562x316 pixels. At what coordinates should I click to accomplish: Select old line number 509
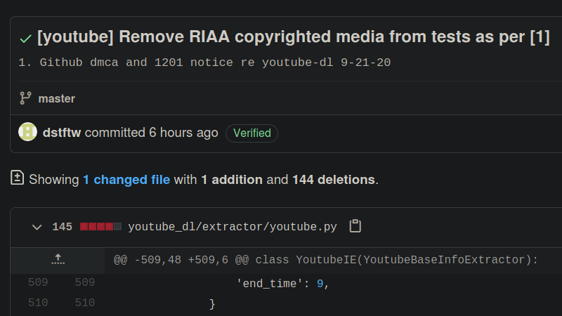[x=38, y=283]
